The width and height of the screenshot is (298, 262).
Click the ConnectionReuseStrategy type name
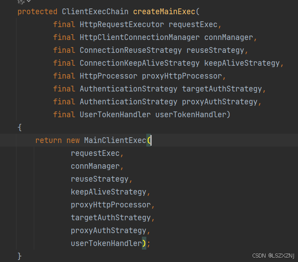pyautogui.click(x=131, y=51)
